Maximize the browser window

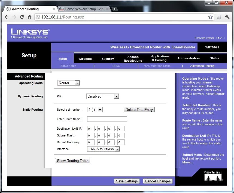click(x=216, y=3)
